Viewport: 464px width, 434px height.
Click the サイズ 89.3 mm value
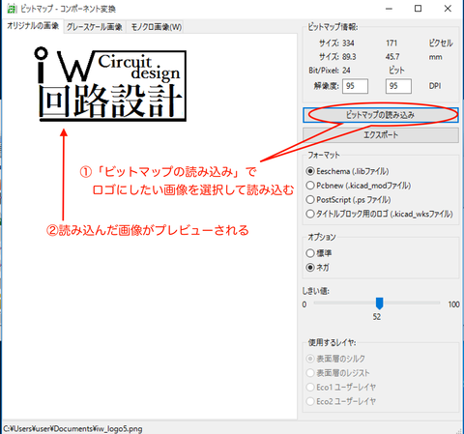pos(349,57)
